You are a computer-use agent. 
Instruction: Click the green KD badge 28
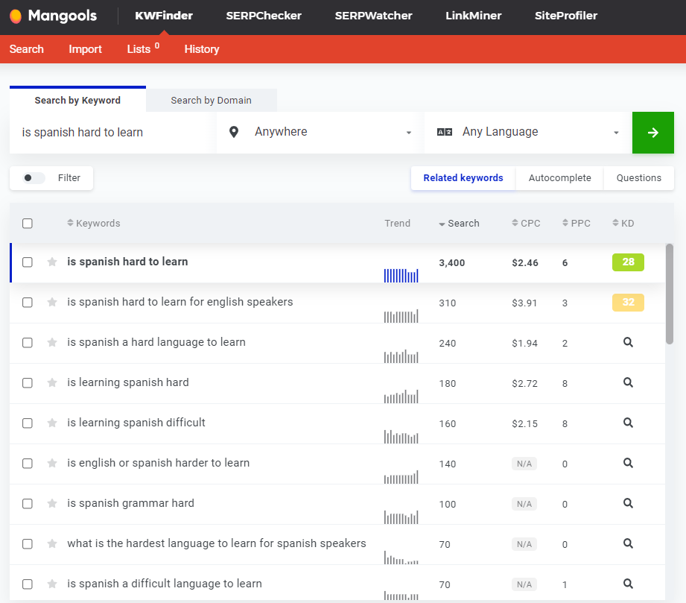628,262
